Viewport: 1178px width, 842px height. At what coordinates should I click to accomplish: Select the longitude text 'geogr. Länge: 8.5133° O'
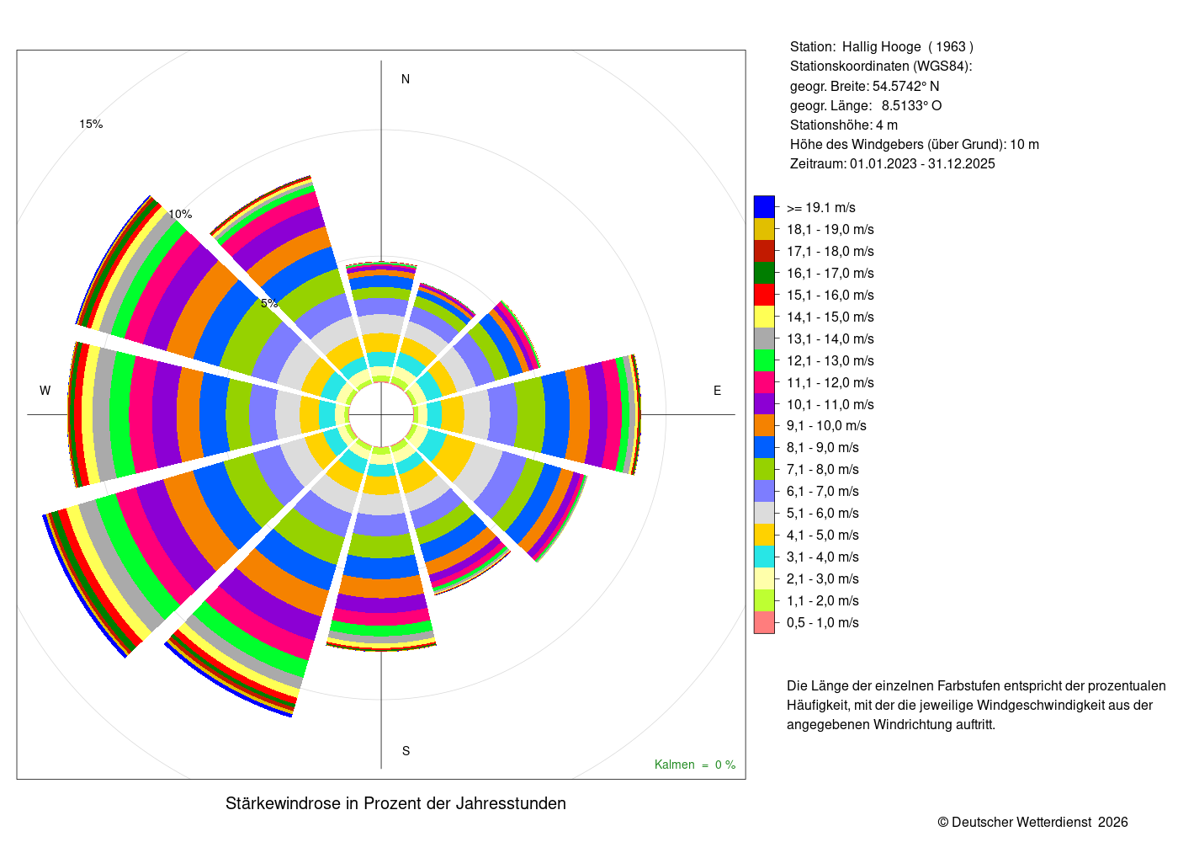[x=866, y=106]
